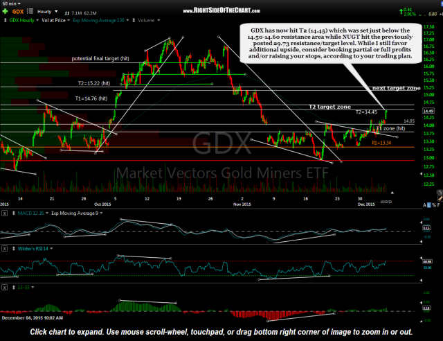Open the Hourly timeframe dropdown

click(x=48, y=12)
